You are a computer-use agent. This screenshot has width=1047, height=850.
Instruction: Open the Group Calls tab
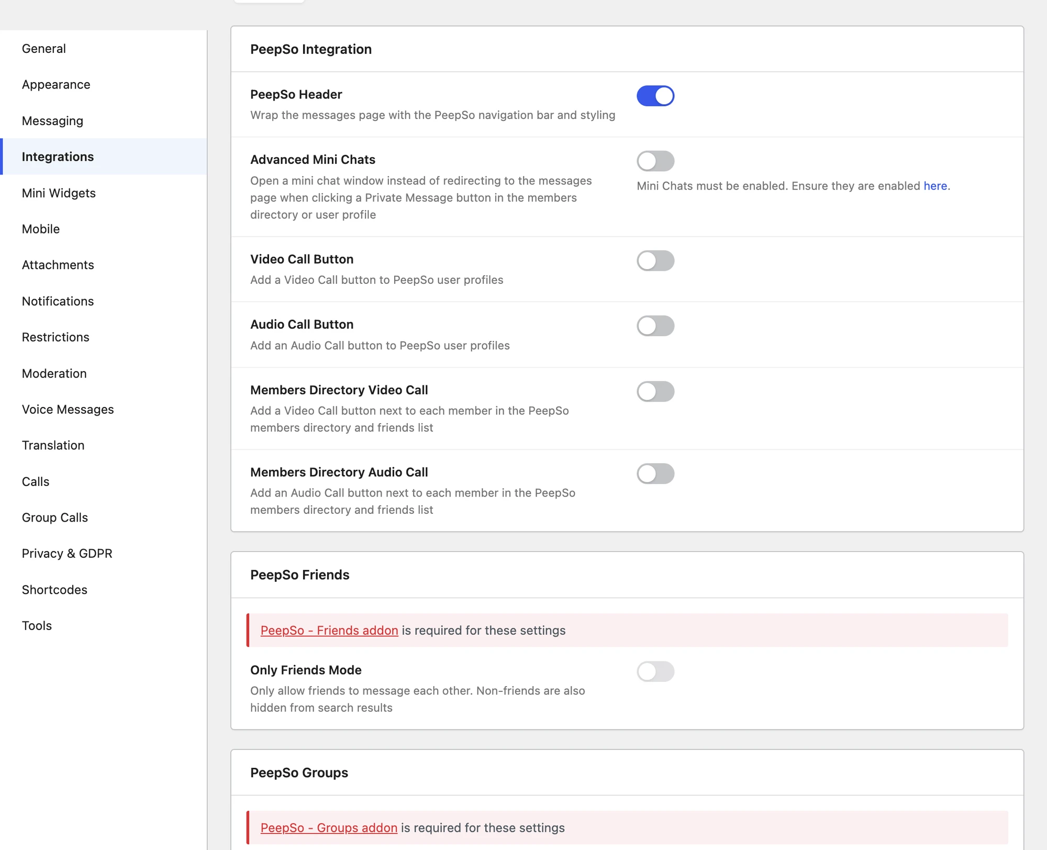tap(104, 517)
